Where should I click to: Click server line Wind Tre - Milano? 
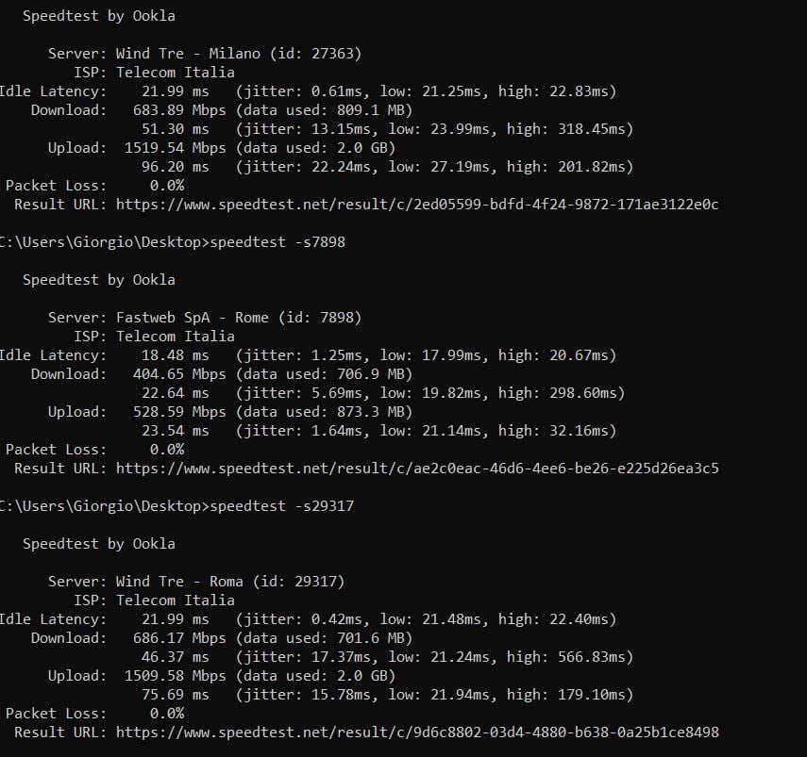(x=205, y=54)
